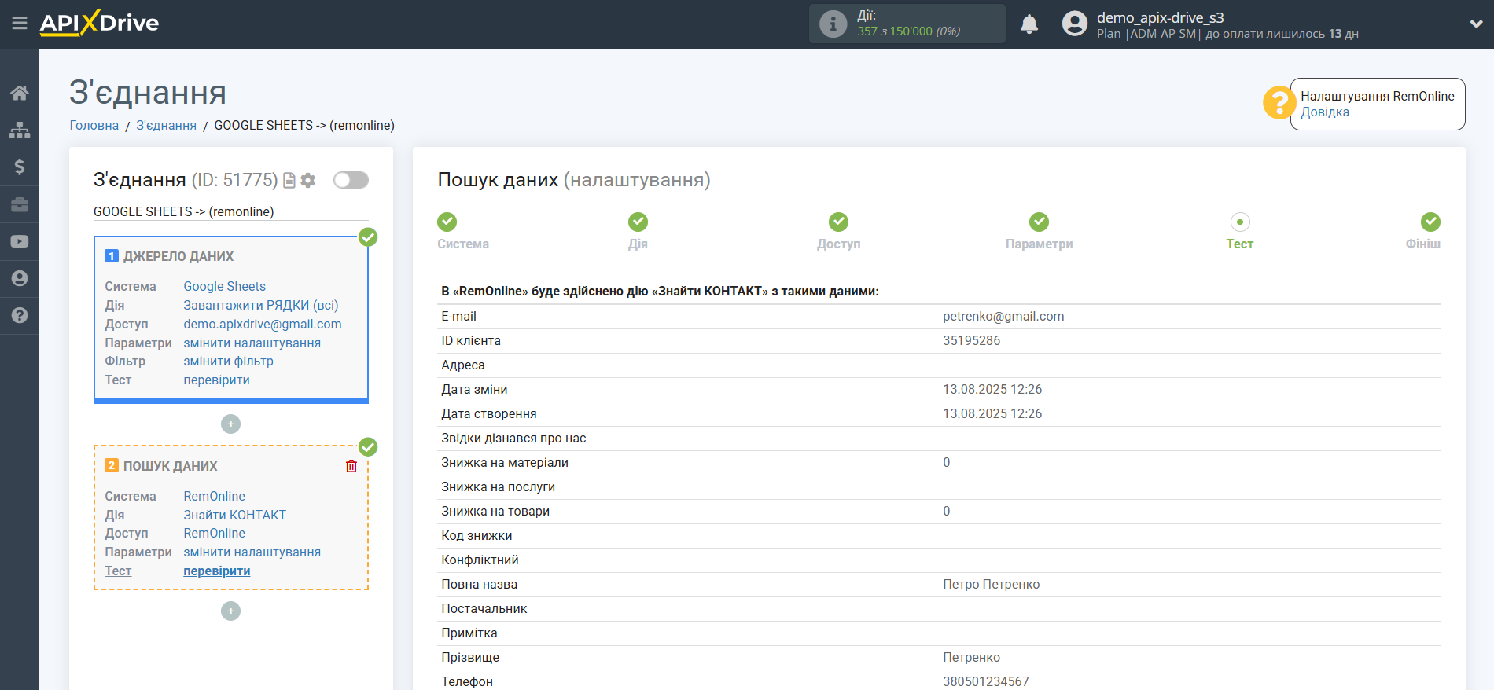
Task: Go to the Фініш step
Action: click(1431, 222)
